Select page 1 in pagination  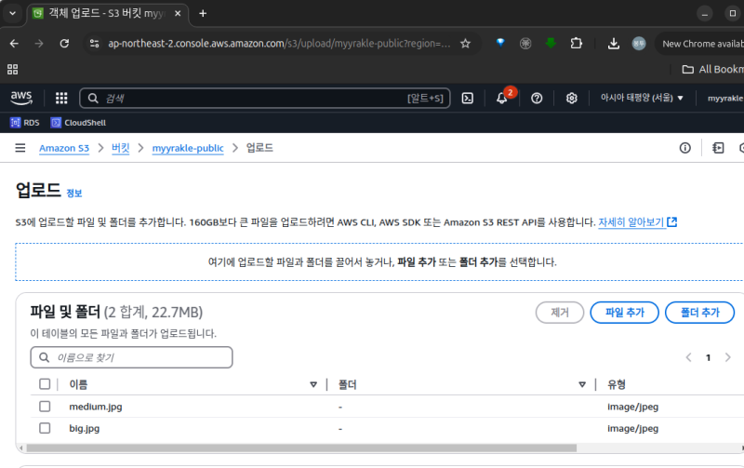[708, 357]
